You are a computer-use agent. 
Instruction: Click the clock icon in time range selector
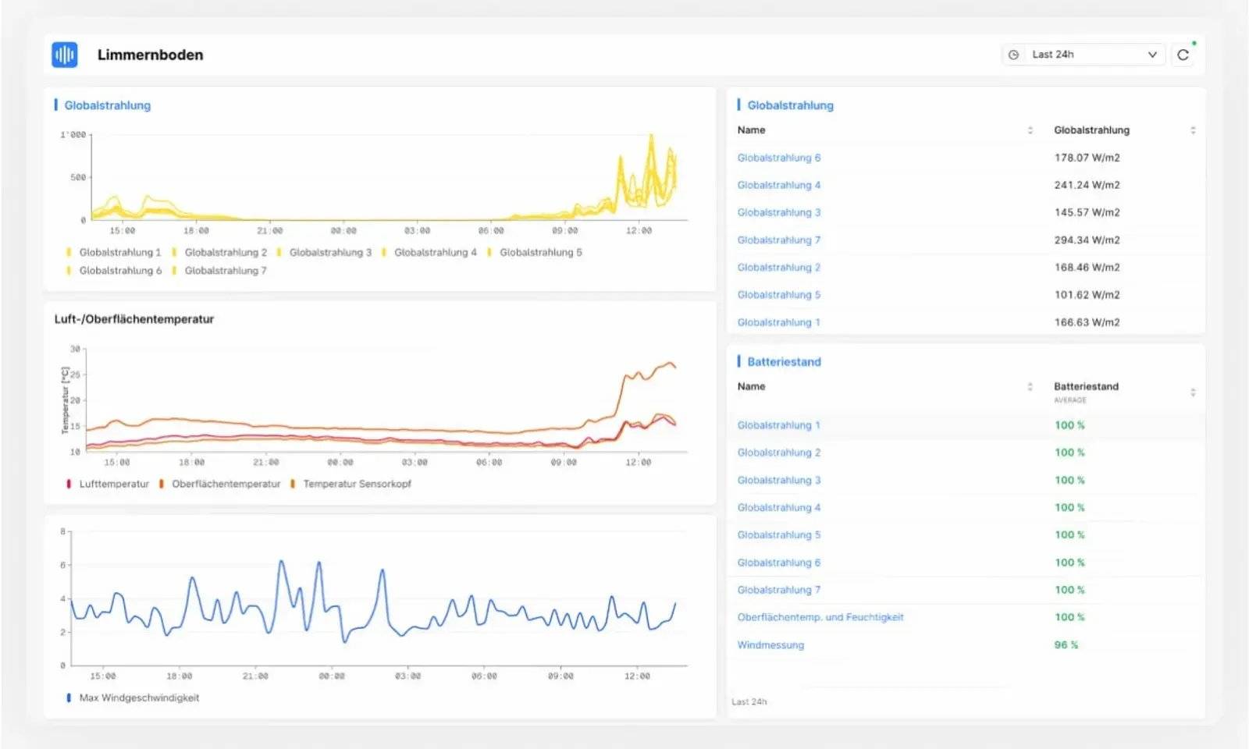pyautogui.click(x=1013, y=55)
